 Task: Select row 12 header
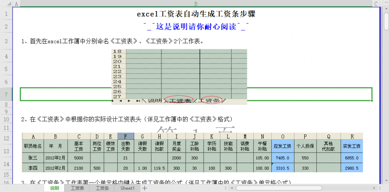pyautogui.click(x=6, y=138)
